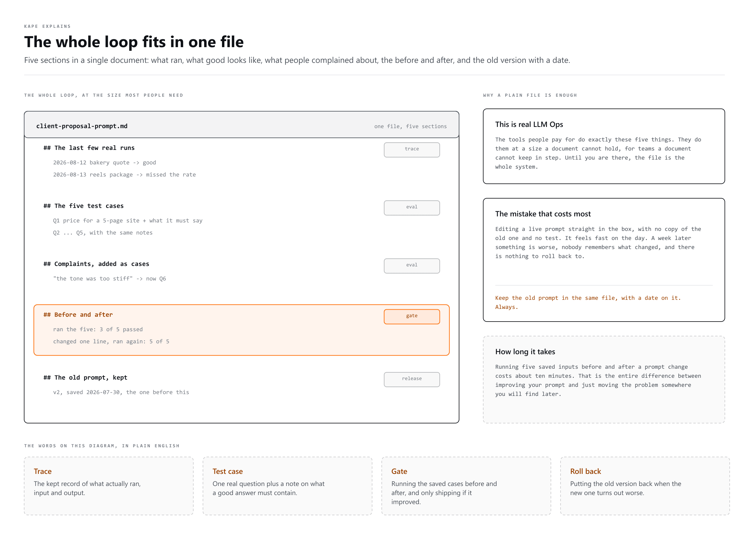Select eval tag beside Complaints section

point(411,266)
